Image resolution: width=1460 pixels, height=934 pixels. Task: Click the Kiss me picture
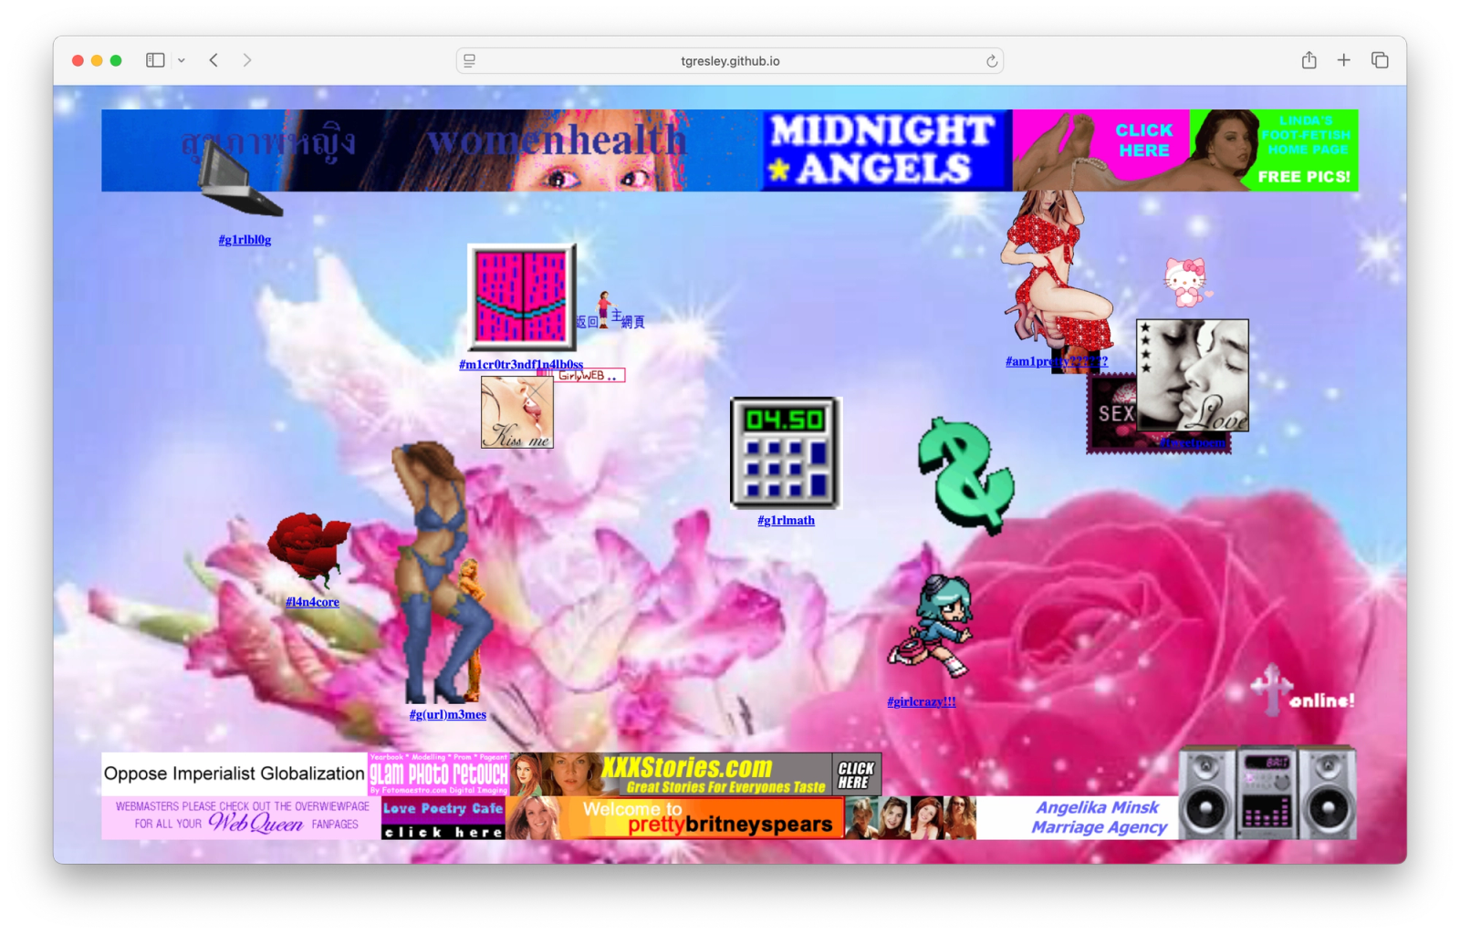click(x=517, y=413)
